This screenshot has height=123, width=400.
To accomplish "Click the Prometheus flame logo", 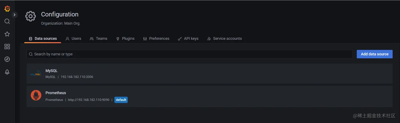I will pos(36,95).
